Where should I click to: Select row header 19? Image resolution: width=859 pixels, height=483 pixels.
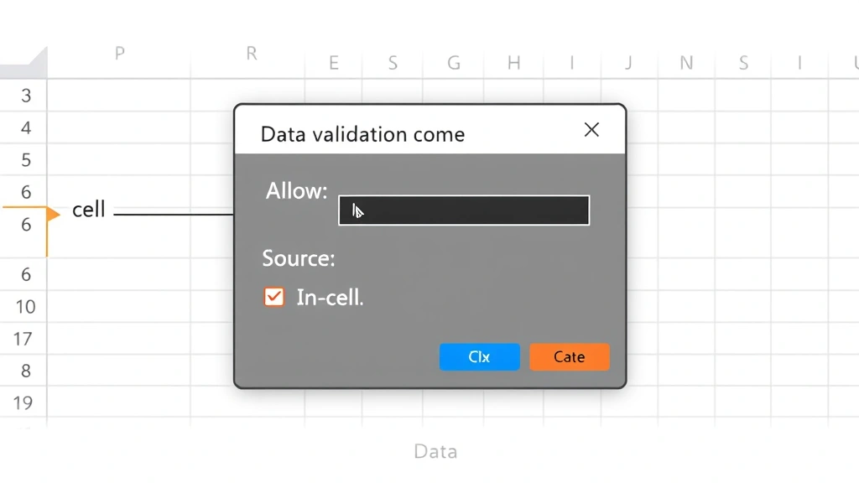[23, 403]
